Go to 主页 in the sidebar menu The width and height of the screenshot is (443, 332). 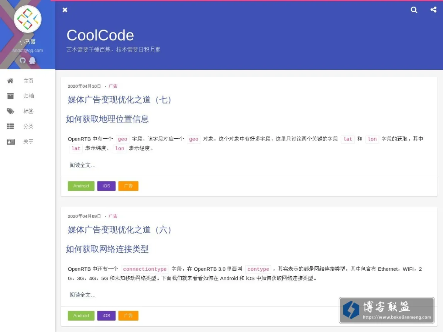click(x=28, y=81)
